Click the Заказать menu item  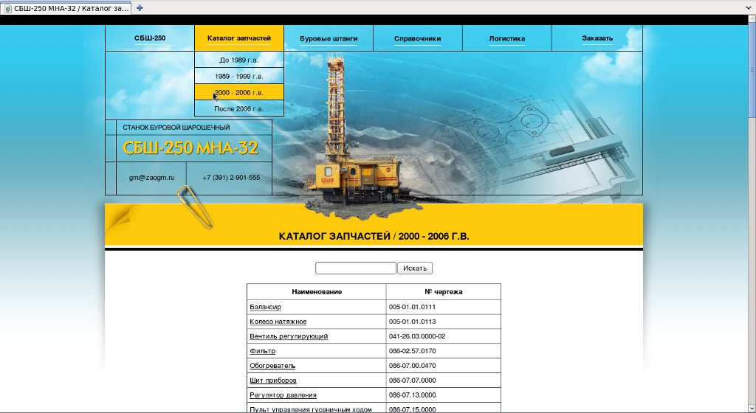[x=597, y=38]
